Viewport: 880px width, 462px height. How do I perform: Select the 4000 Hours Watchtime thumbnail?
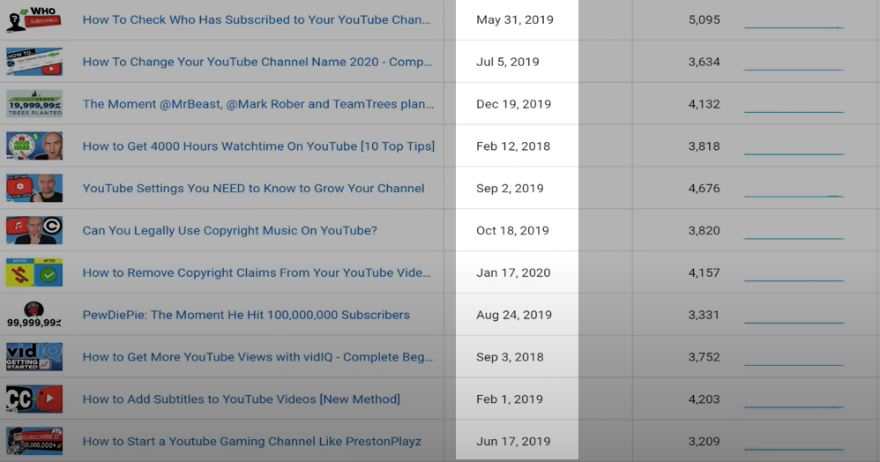point(34,146)
